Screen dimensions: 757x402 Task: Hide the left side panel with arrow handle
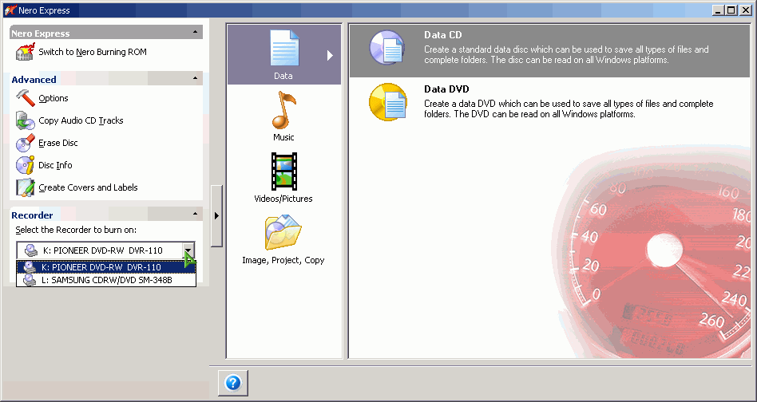pos(216,215)
